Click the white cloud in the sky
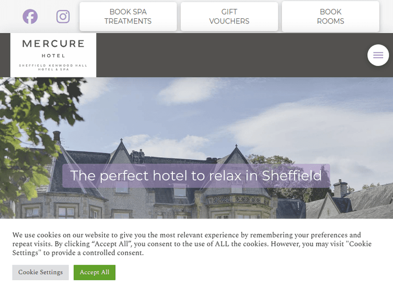 (191, 91)
